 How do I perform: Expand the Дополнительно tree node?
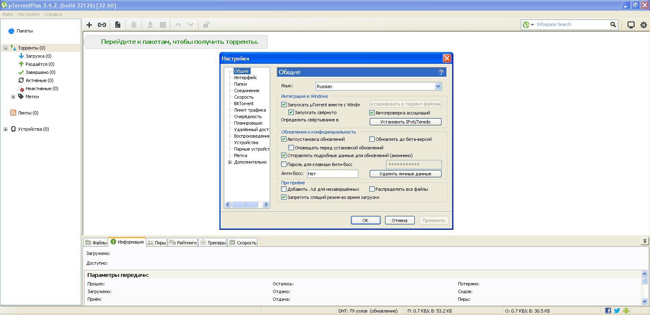230,162
